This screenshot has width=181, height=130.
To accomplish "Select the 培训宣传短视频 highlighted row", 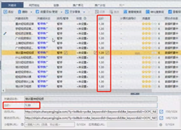I will (x=91, y=53).
